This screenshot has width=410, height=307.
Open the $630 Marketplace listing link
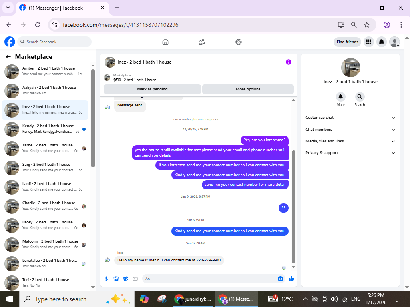click(135, 80)
